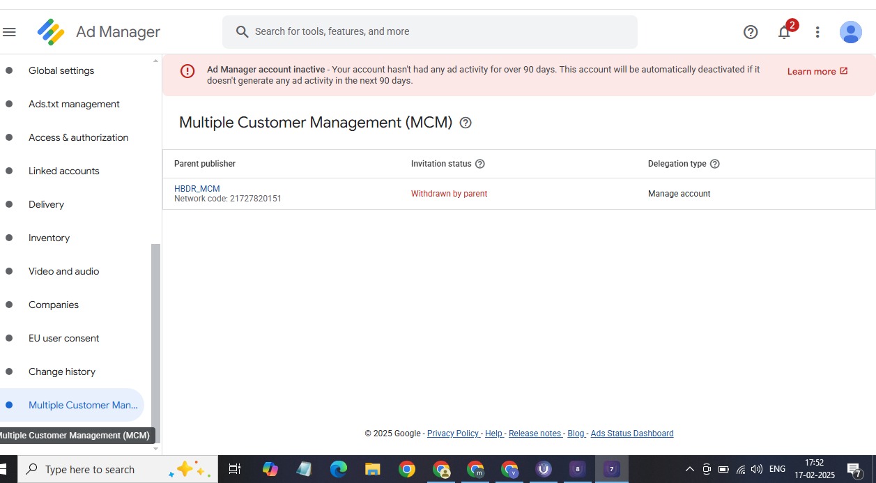Open the Release notes footer link

[535, 434]
